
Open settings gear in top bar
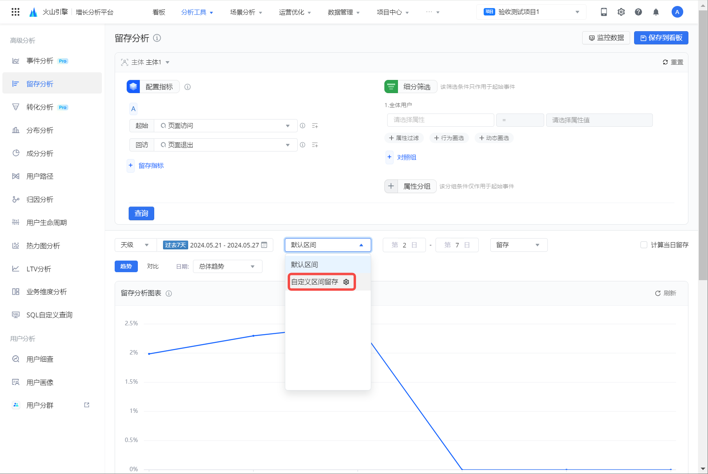(x=621, y=12)
